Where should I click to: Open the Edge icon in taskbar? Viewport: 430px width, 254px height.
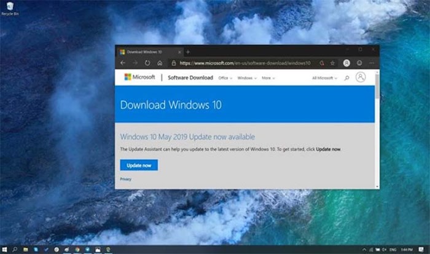coord(108,249)
